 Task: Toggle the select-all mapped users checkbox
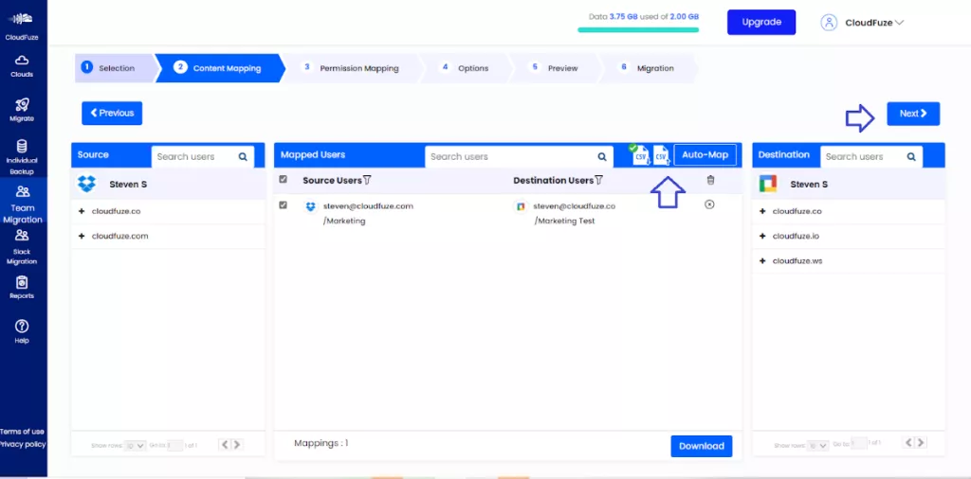tap(283, 180)
